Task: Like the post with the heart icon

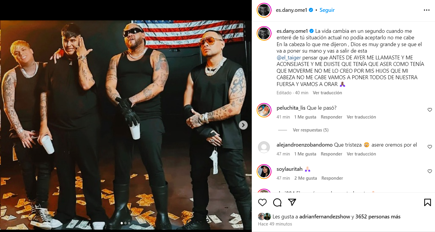Action: pos(262,202)
